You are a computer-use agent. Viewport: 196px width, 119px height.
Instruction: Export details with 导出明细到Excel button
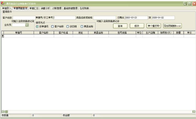tap(172, 26)
